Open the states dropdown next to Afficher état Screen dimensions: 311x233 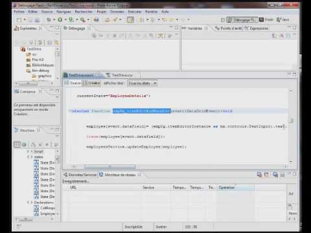pos(142,83)
